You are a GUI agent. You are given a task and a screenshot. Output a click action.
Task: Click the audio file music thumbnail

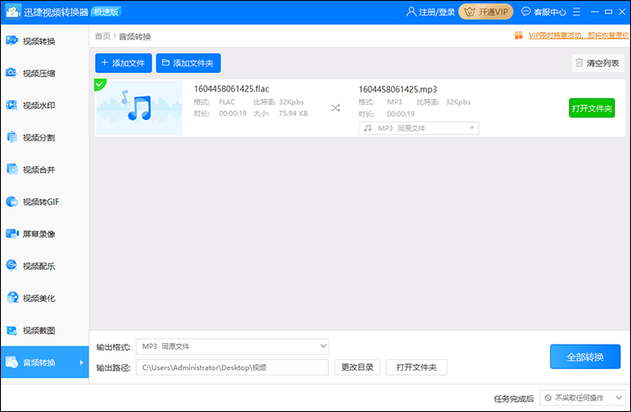pos(139,108)
